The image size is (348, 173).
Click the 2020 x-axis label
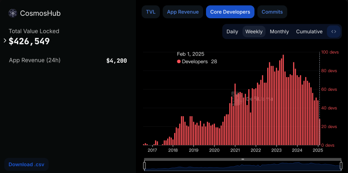(x=214, y=150)
